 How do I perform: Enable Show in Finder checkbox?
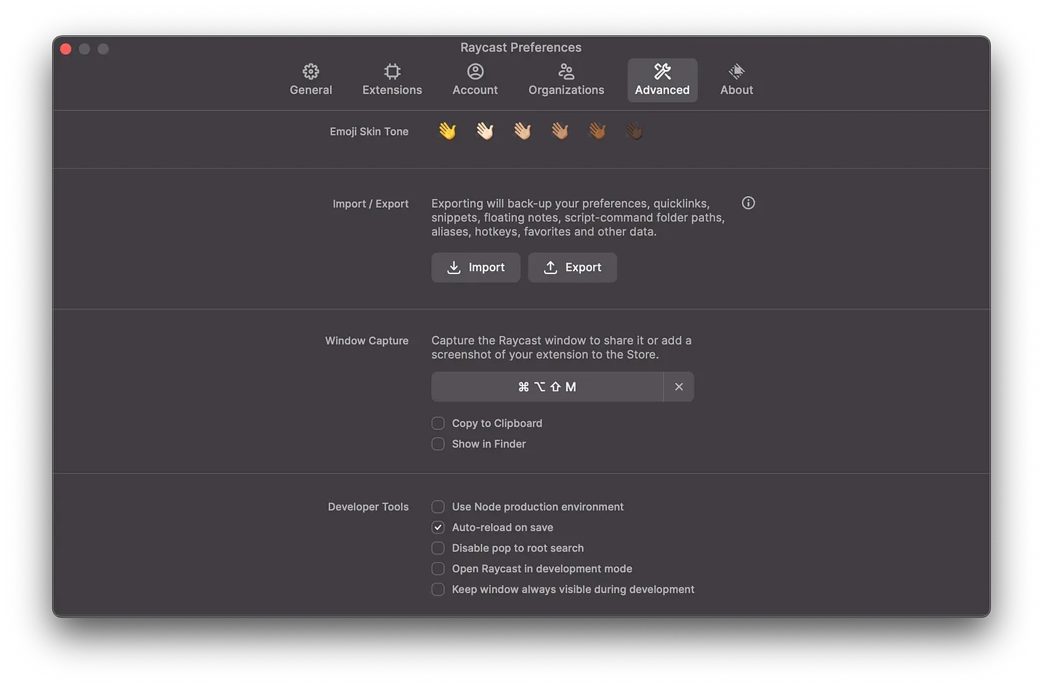point(438,444)
